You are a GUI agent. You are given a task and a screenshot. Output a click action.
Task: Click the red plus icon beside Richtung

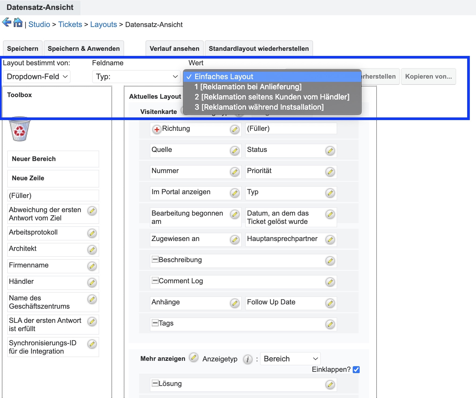[157, 129]
